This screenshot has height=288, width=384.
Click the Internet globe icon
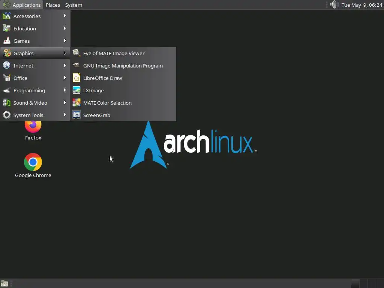coord(7,66)
